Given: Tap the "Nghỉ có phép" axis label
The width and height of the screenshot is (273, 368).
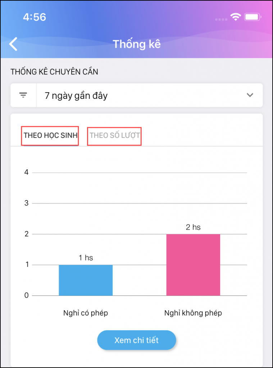Looking at the screenshot, I should [86, 313].
